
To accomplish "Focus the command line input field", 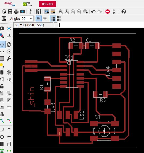I will 101,25.
